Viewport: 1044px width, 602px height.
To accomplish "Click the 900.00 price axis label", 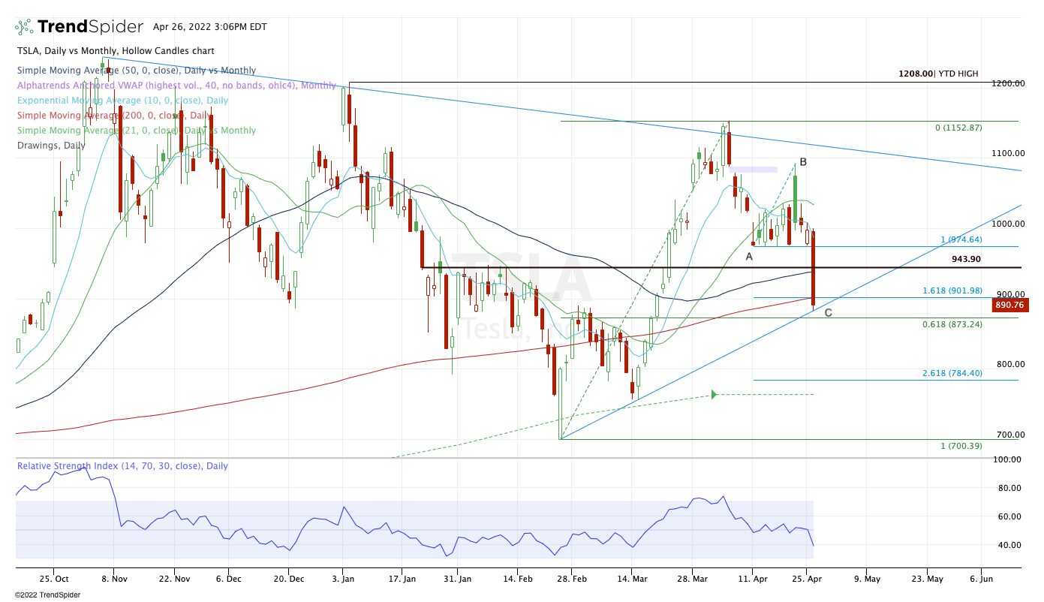I will [x=1010, y=294].
